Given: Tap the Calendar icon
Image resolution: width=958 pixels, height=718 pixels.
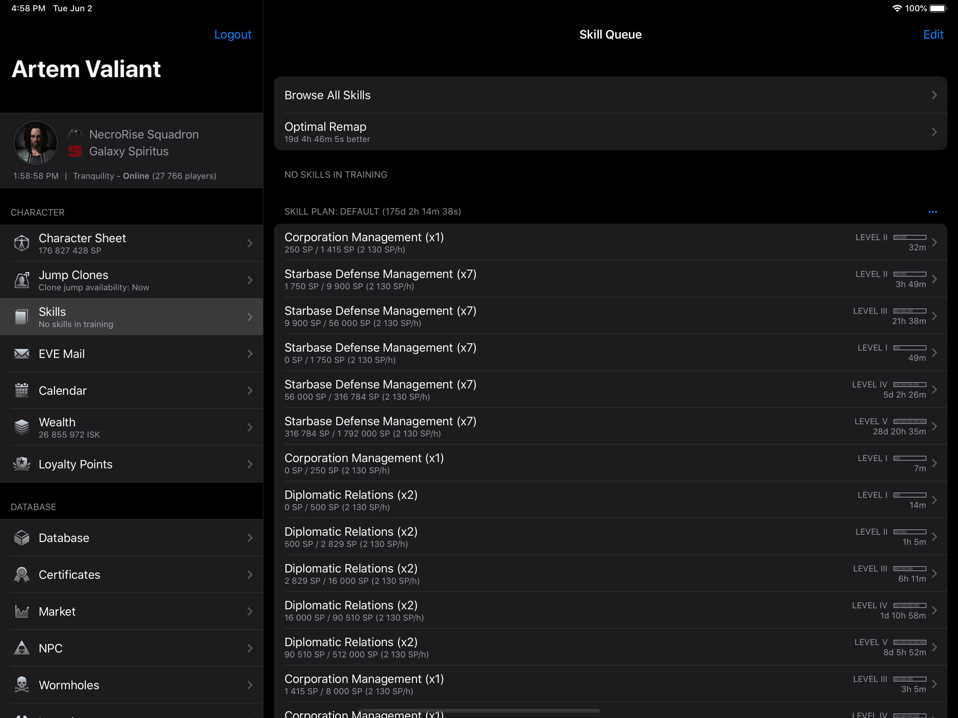Looking at the screenshot, I should (22, 390).
